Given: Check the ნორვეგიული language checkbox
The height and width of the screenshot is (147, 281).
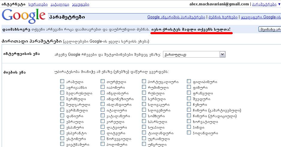Looking at the screenshot, I should 103,138.
